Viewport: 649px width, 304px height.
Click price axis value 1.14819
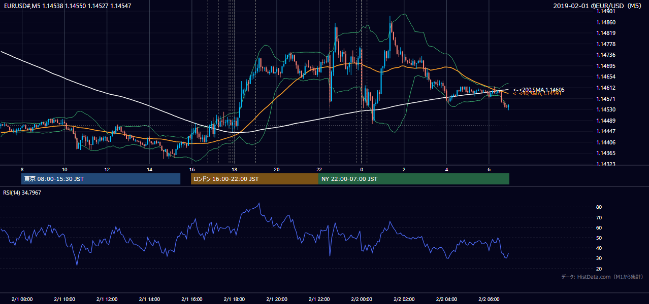click(606, 33)
